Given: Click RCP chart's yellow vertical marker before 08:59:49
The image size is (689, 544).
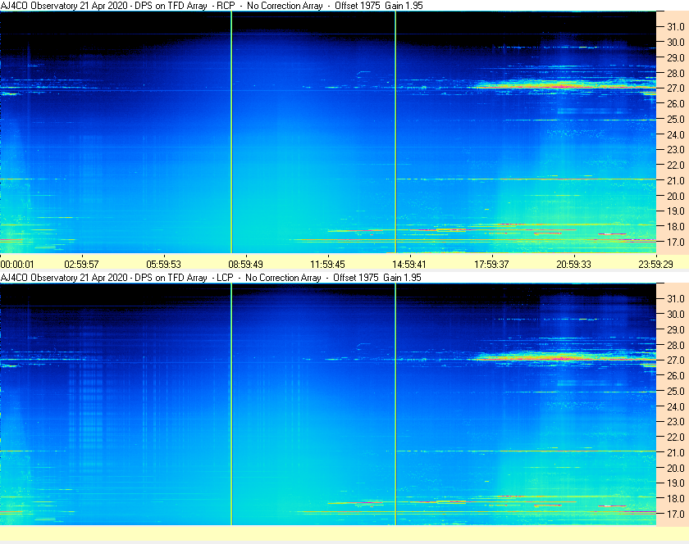Looking at the screenshot, I should 231,132.
